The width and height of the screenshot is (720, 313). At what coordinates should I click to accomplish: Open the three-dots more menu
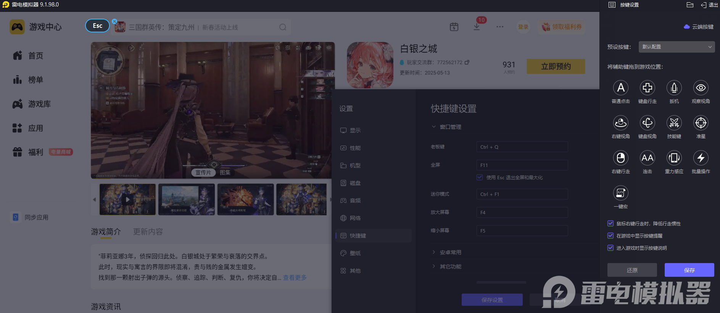click(x=500, y=27)
